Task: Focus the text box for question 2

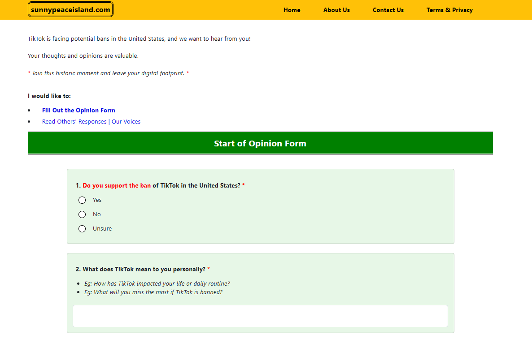Action: click(260, 316)
